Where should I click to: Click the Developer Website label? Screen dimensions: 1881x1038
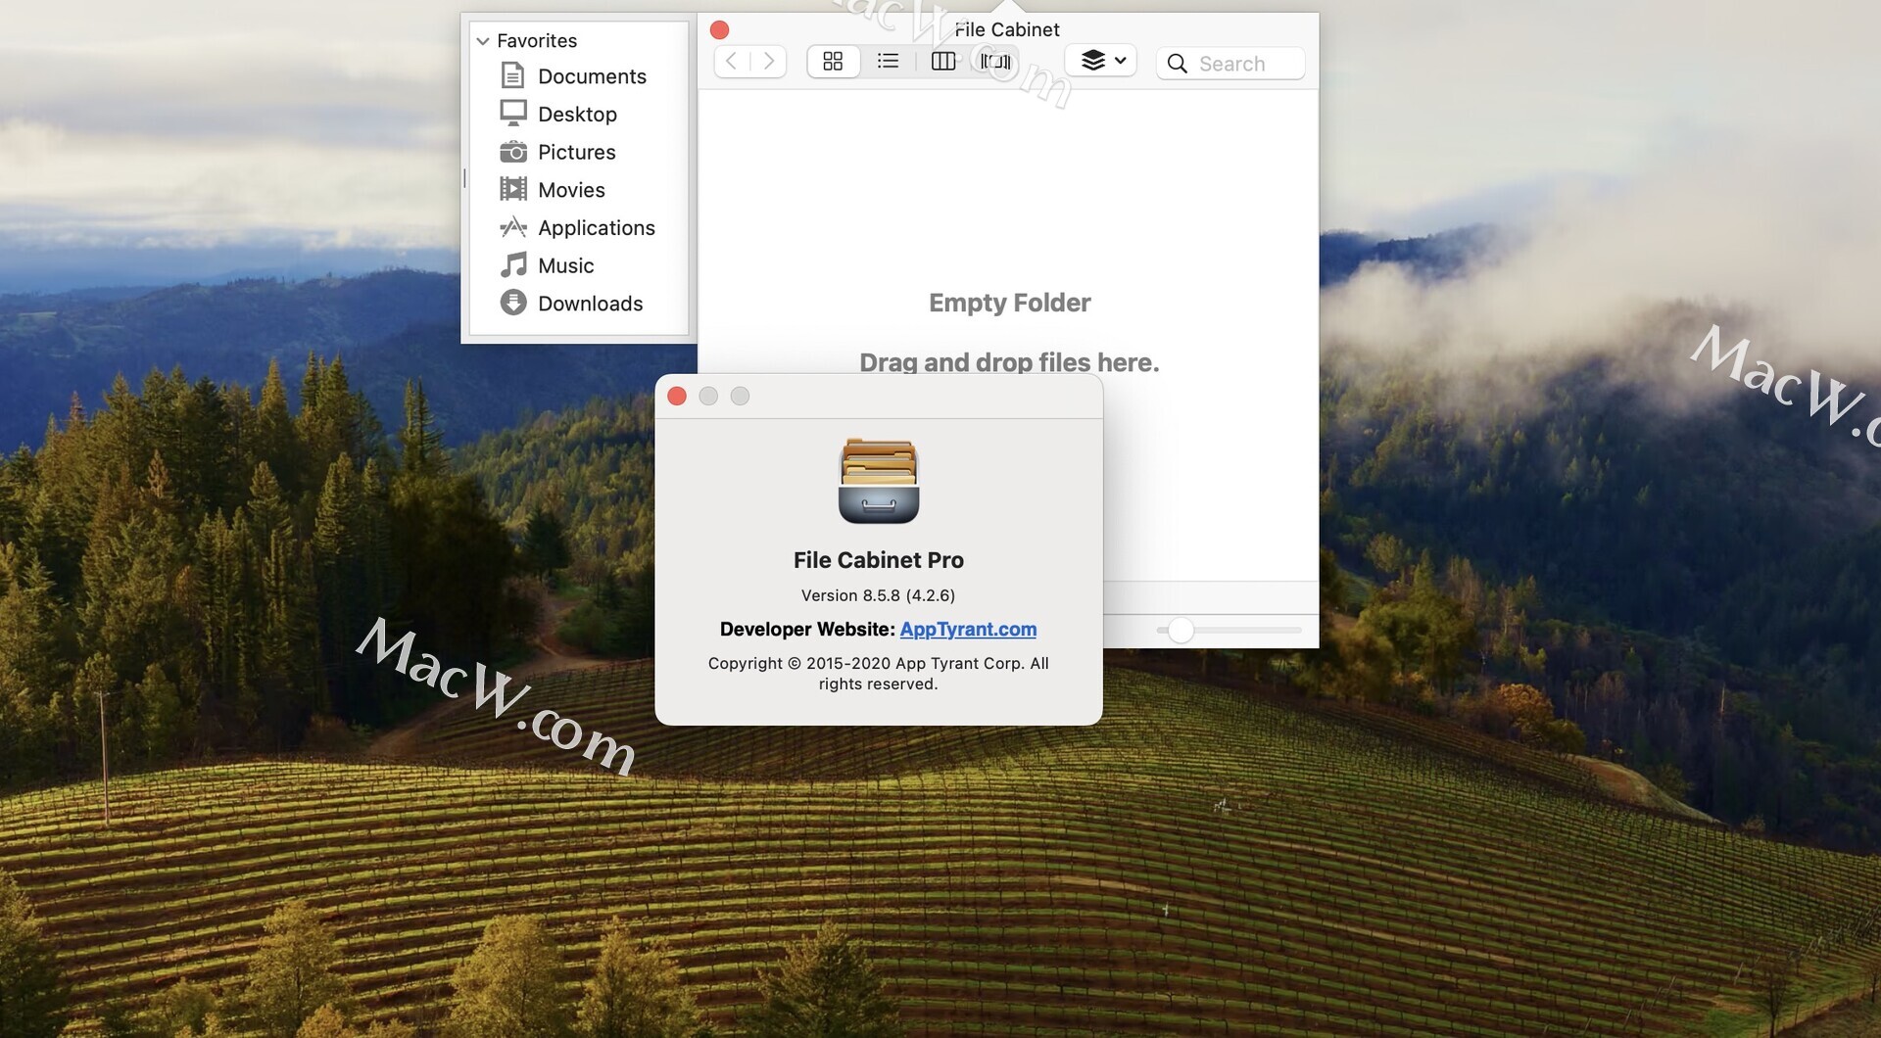[807, 629]
